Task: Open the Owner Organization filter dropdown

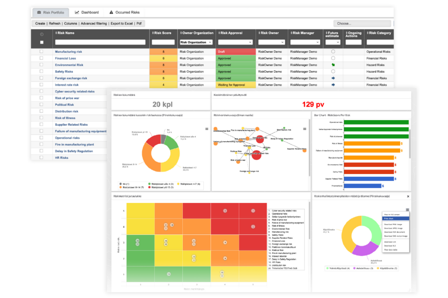Action: click(x=196, y=42)
